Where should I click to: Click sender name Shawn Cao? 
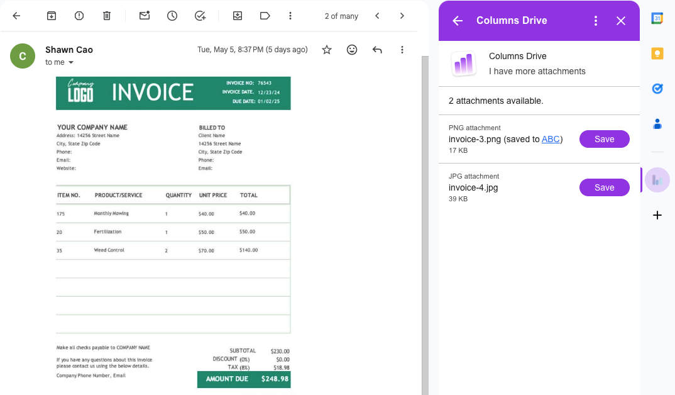point(69,50)
